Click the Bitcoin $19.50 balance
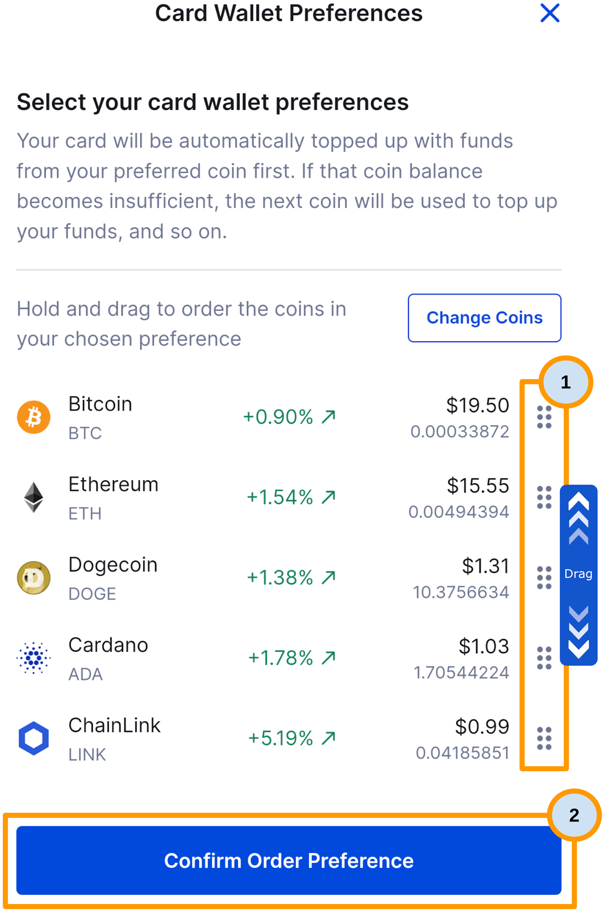 (477, 405)
